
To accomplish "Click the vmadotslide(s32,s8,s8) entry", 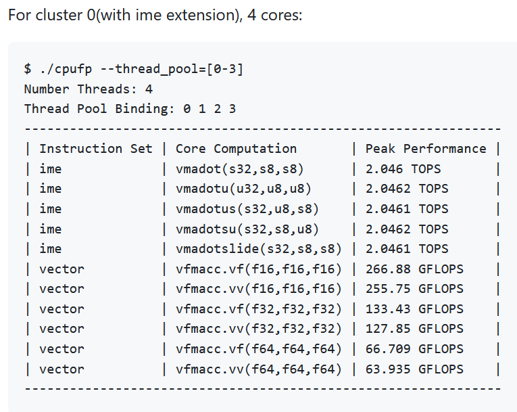I will (x=259, y=248).
